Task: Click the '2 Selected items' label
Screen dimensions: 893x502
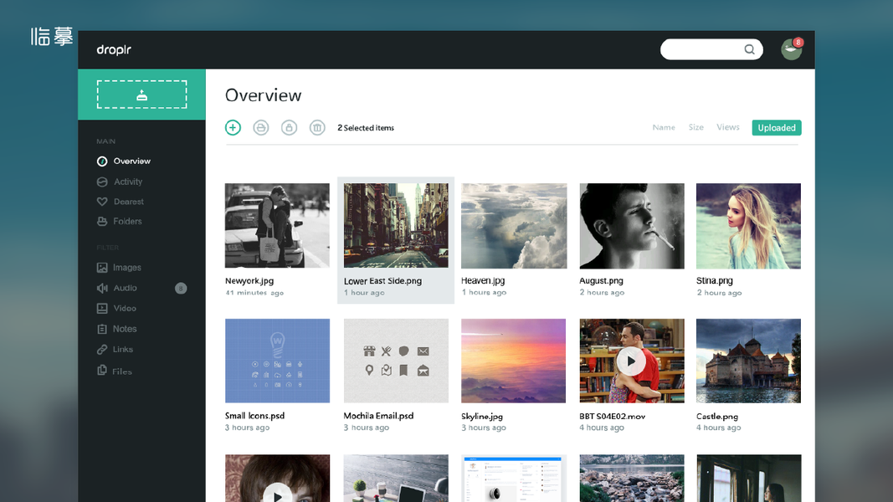Action: tap(366, 127)
